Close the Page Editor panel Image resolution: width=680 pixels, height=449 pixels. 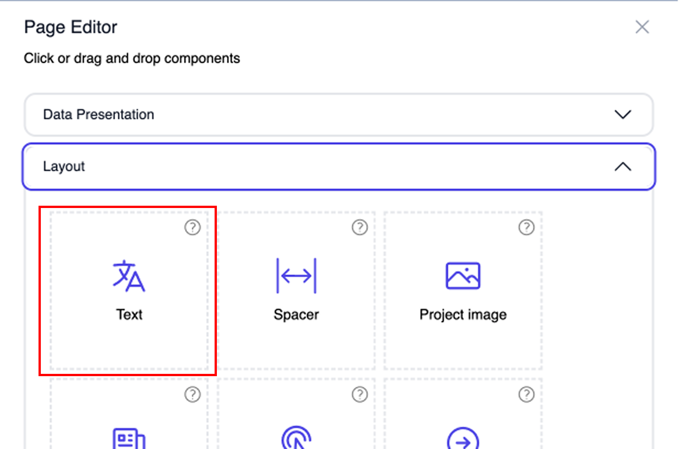[642, 27]
